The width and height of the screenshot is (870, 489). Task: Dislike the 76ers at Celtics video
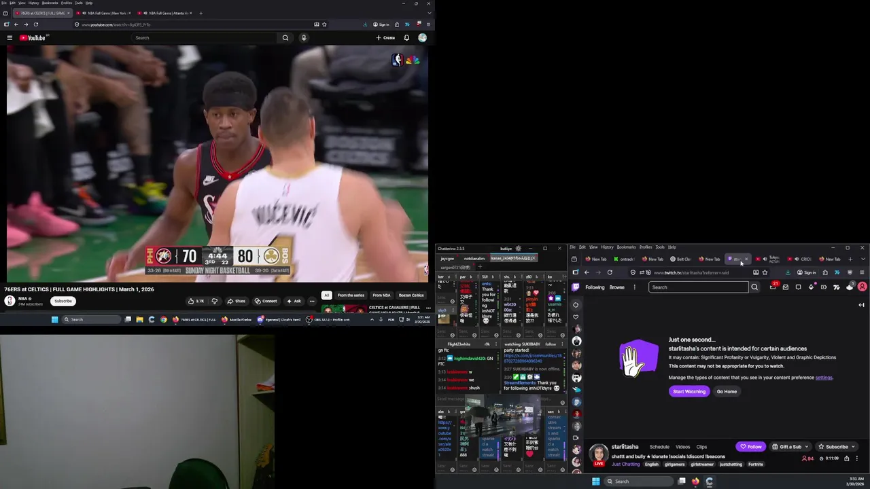click(214, 301)
